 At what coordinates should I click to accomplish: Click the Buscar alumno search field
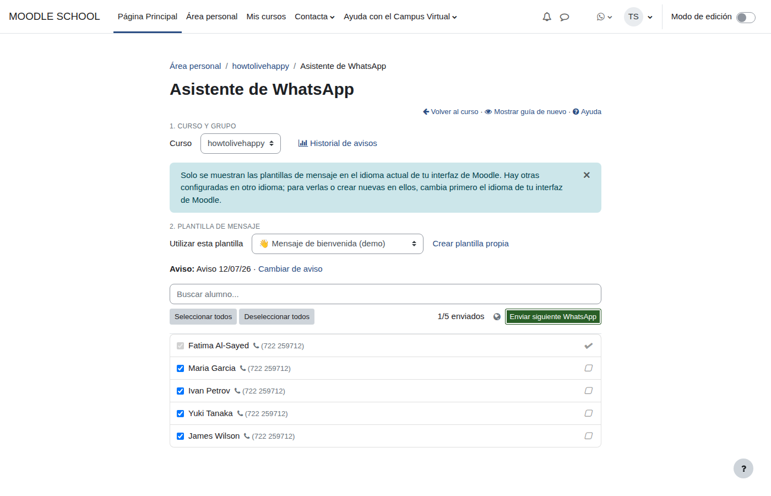385,294
